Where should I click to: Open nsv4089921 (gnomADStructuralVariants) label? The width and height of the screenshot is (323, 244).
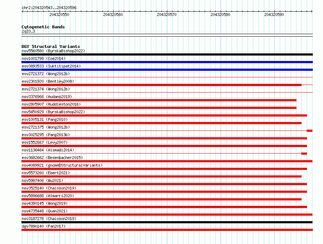click(62, 165)
